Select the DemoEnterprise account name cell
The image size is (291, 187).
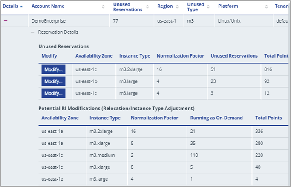pyautogui.click(x=69, y=21)
